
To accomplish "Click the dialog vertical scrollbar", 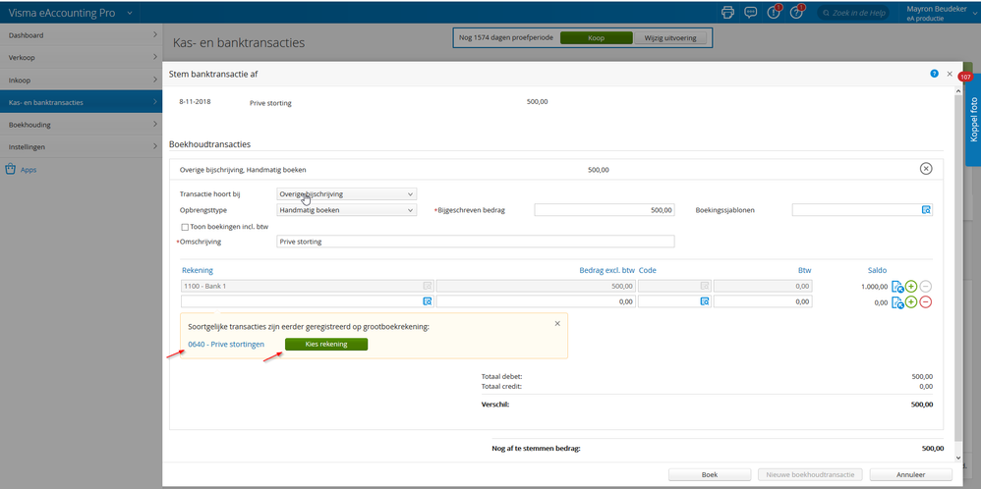I will click(958, 275).
